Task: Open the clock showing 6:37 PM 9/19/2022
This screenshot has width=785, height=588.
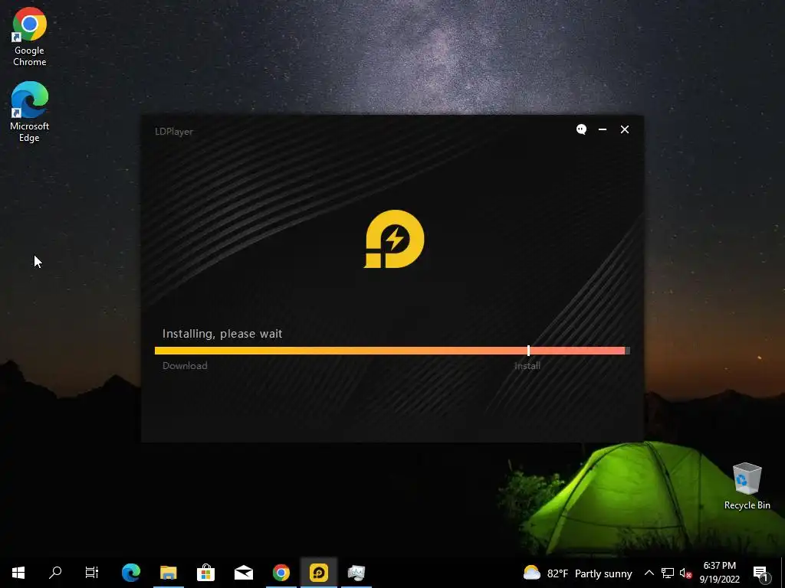Action: (719, 573)
